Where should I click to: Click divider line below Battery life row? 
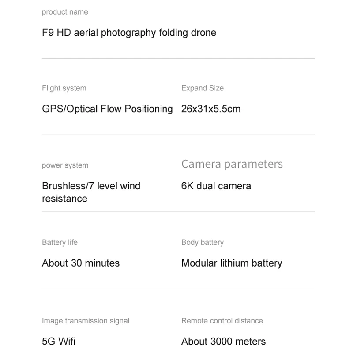[x=178, y=289]
